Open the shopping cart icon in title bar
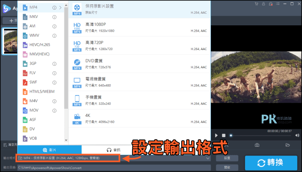Viewport: 302px width, 172px height. tap(256, 4)
